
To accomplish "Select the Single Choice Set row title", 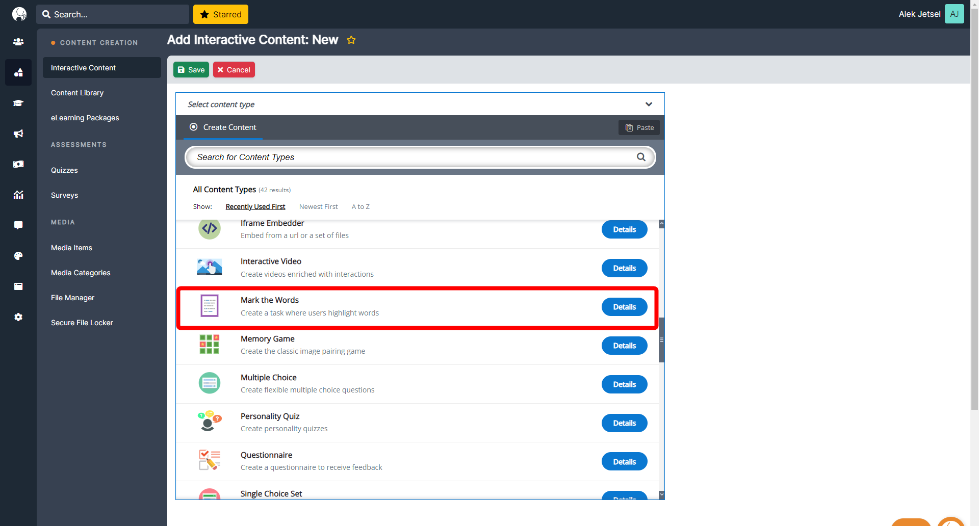I will 271,493.
